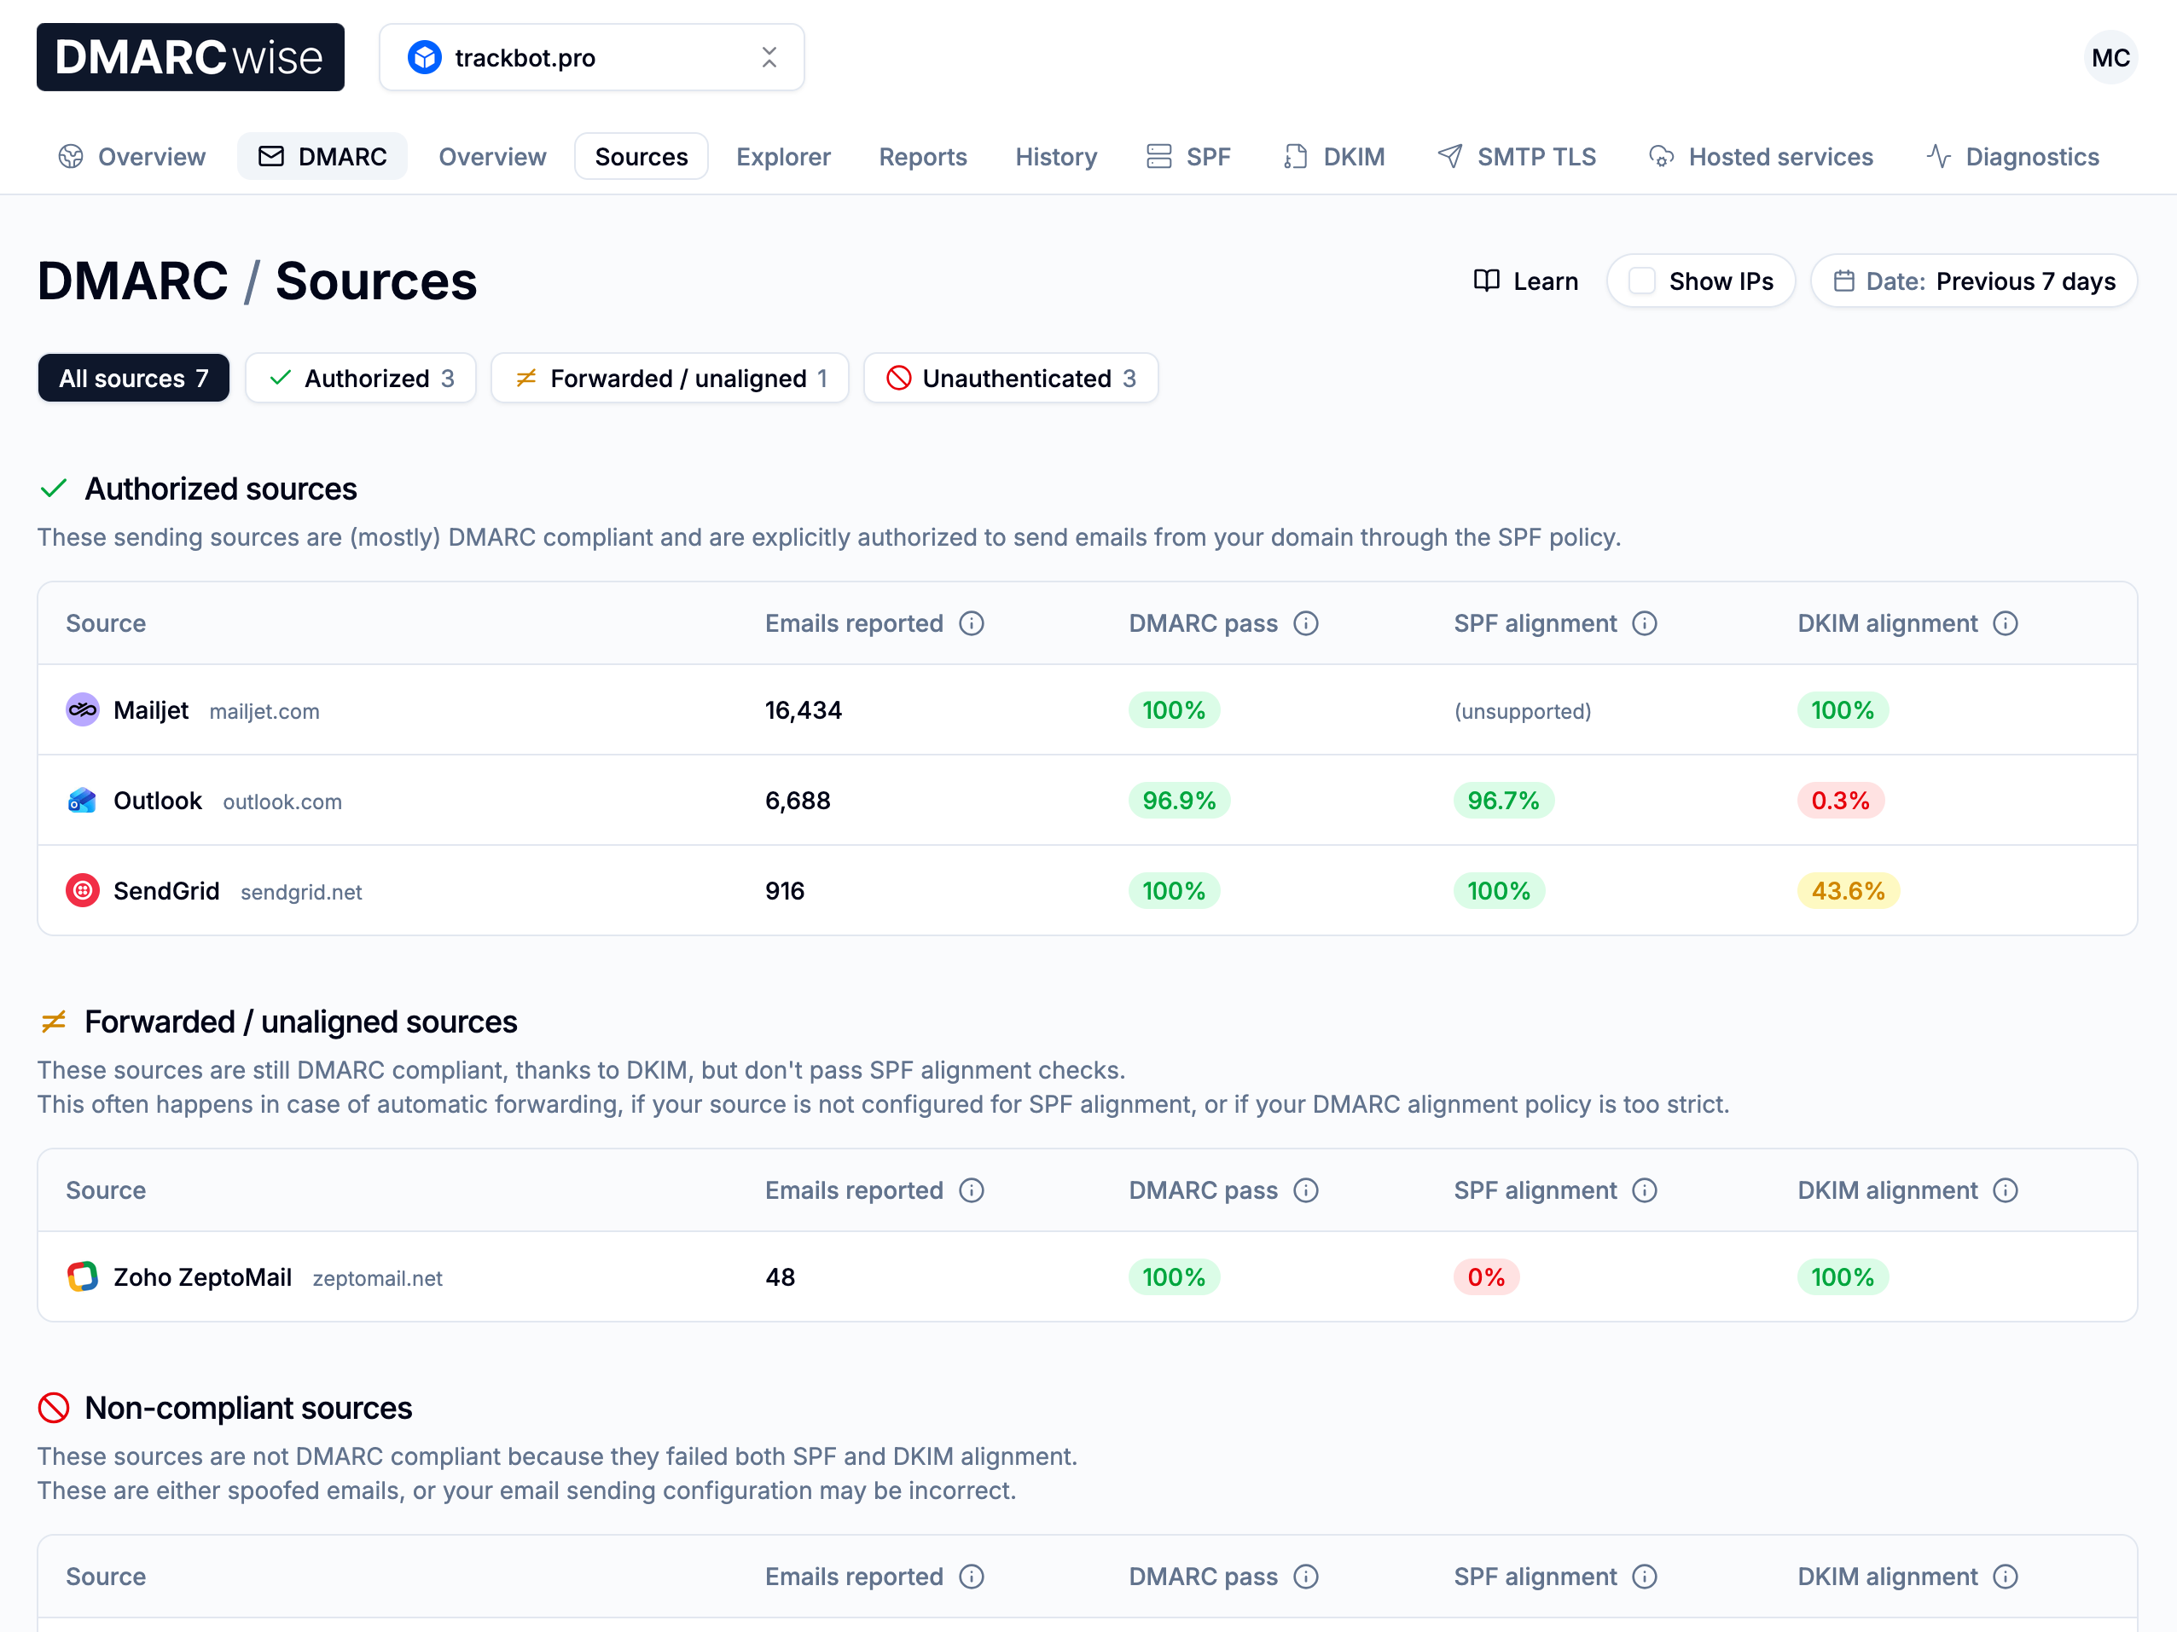Click SPF alignment info icon in Authorized table
The image size is (2177, 1632).
[x=1645, y=623]
